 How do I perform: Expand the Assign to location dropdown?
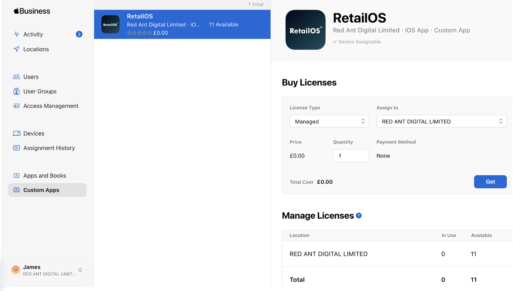(x=441, y=121)
